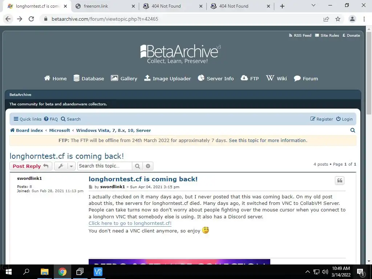Open Task View on the taskbar

coord(80,272)
